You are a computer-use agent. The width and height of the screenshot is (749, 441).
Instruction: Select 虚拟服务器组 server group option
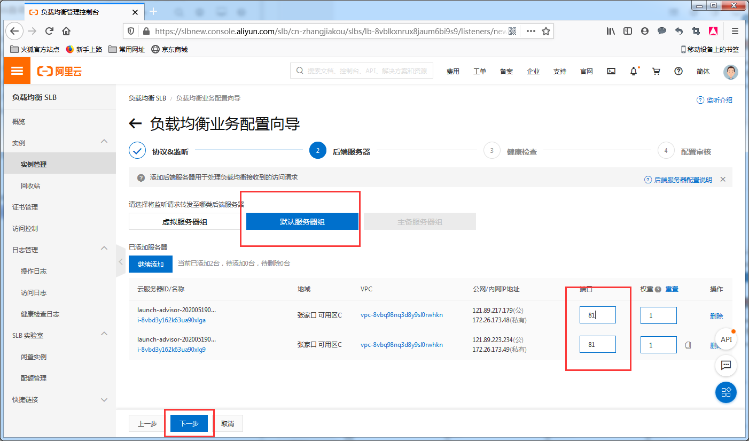pyautogui.click(x=185, y=222)
